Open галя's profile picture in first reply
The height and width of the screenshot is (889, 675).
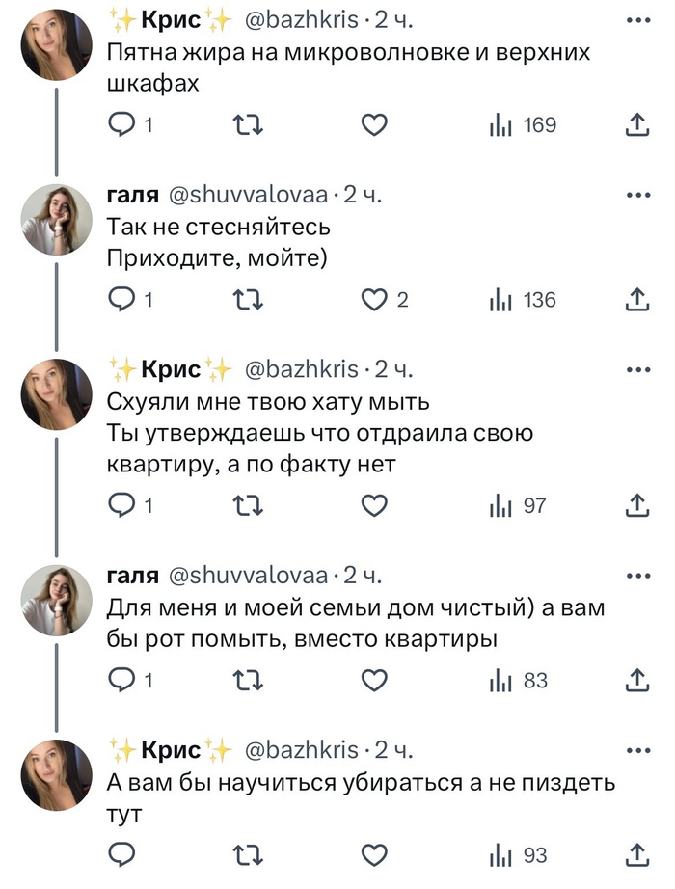coord(57,220)
